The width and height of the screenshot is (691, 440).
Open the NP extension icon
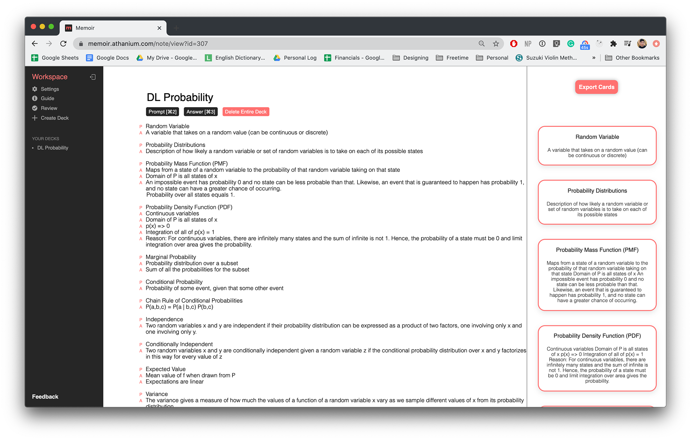pyautogui.click(x=528, y=43)
